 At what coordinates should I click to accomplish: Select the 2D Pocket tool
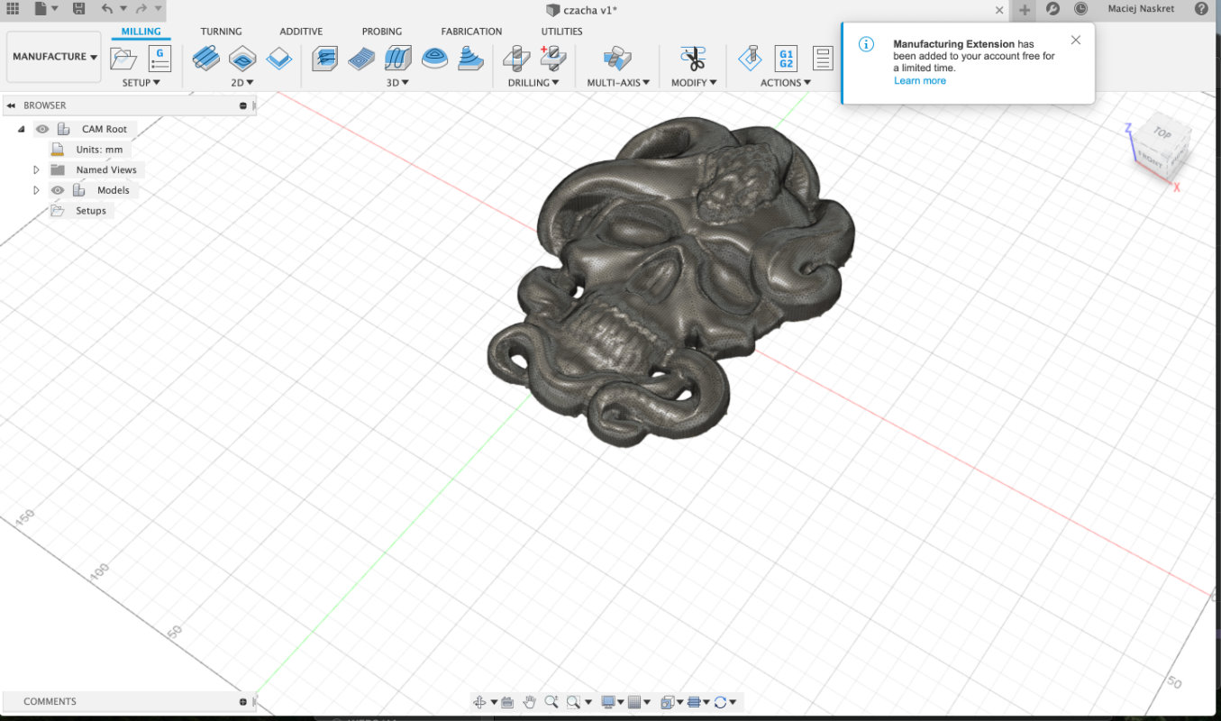[x=242, y=59]
